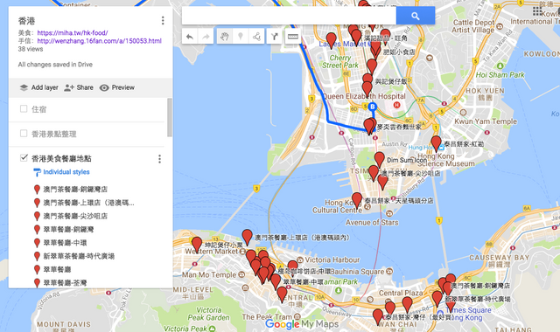Viewport: 560px width, 332px height.
Task: Click the Add layer button
Action: (38, 87)
